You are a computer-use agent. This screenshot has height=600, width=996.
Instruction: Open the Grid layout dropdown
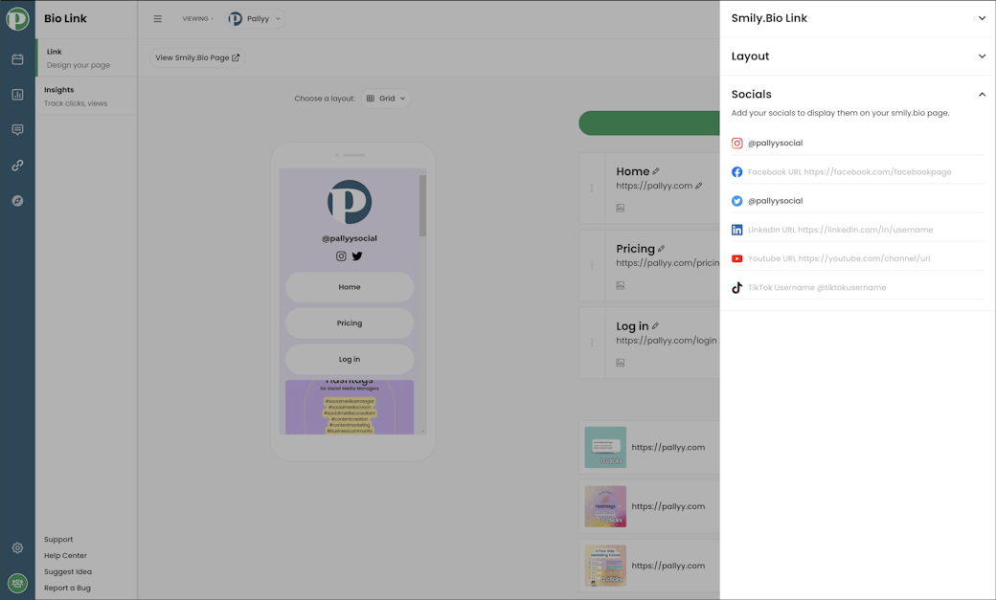[386, 98]
